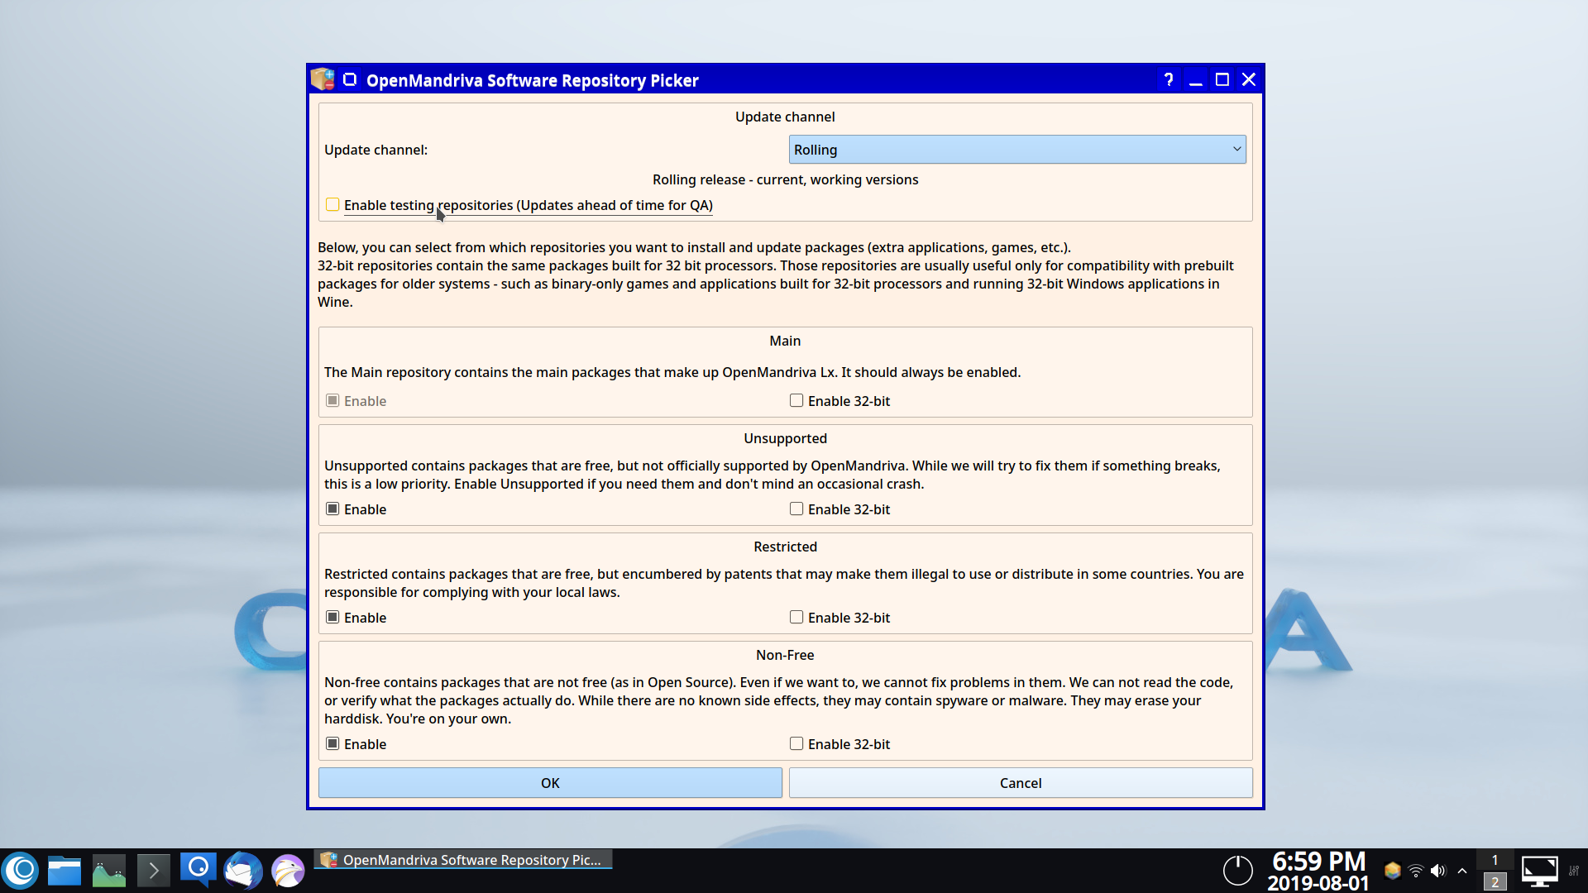Open the Update channel Rolling dropdown
This screenshot has height=893, width=1588.
tap(1017, 150)
